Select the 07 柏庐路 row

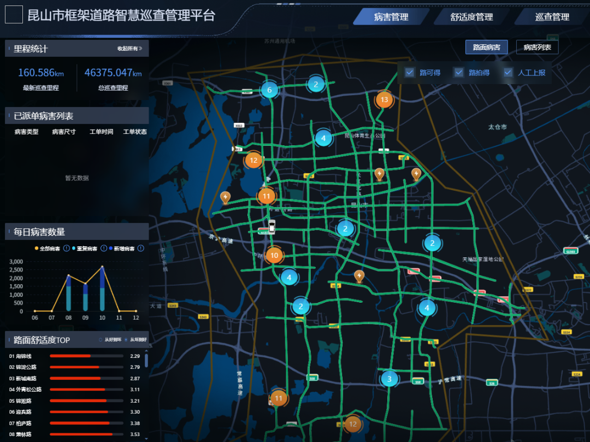(x=74, y=423)
